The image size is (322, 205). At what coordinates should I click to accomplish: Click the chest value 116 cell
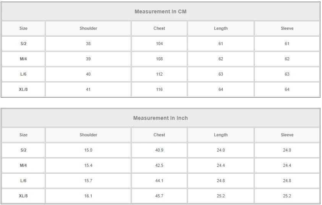(159, 89)
